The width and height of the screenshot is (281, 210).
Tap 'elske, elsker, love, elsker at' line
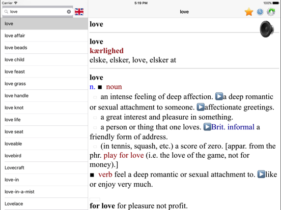133,60
